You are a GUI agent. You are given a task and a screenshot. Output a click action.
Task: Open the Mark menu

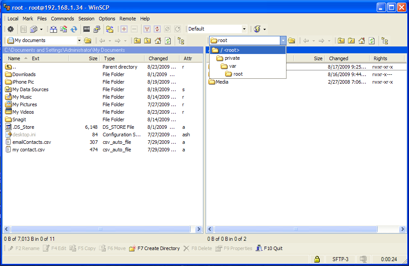28,19
